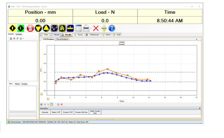Click the refresh icon in Samples panel
This screenshot has height=138, width=224.
click(17, 39)
